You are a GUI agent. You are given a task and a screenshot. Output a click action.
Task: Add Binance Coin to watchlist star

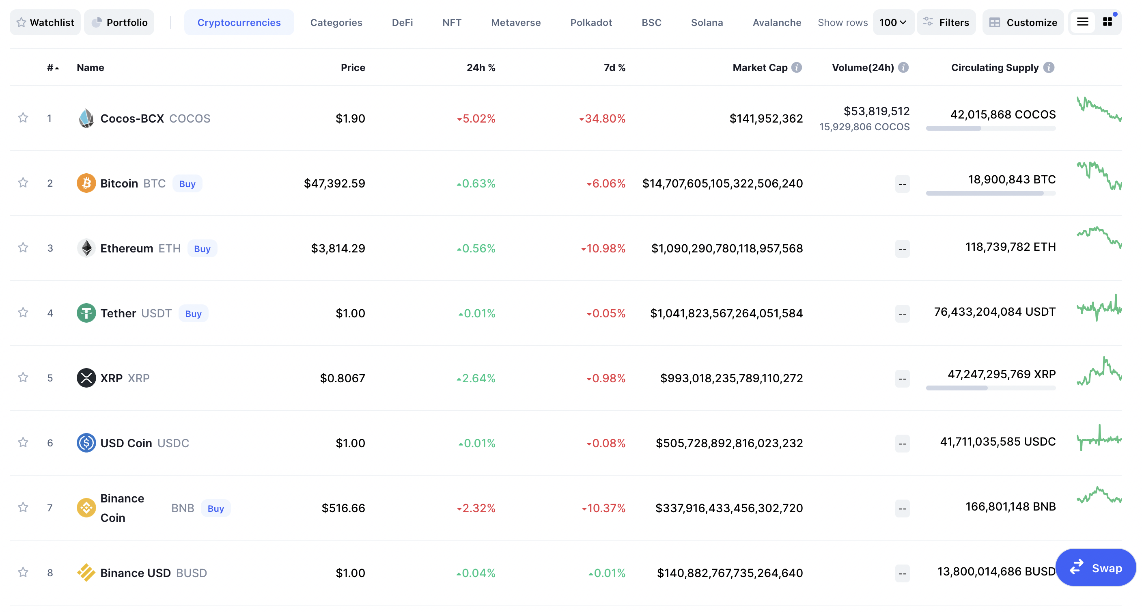[23, 507]
